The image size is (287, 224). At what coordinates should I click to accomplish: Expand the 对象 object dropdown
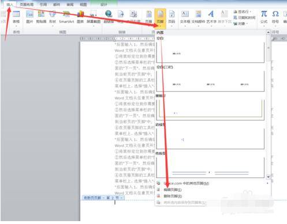241,24
